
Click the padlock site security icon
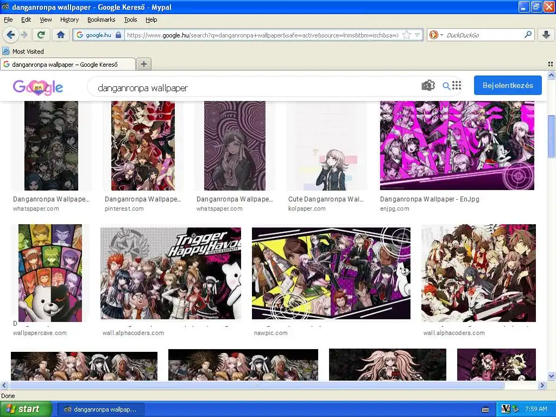[x=118, y=35]
